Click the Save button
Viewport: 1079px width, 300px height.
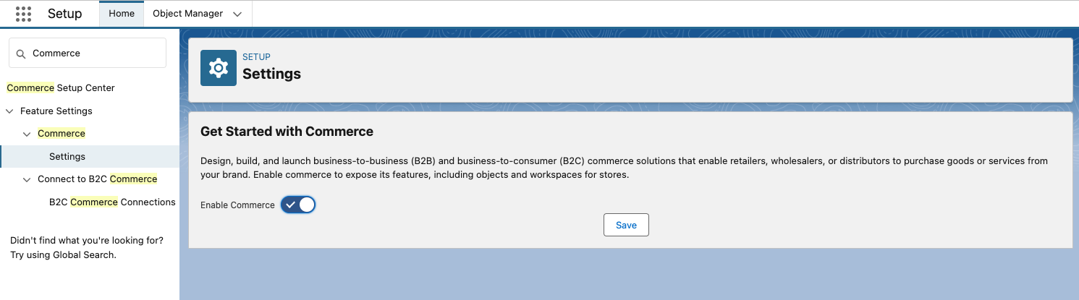coord(626,225)
